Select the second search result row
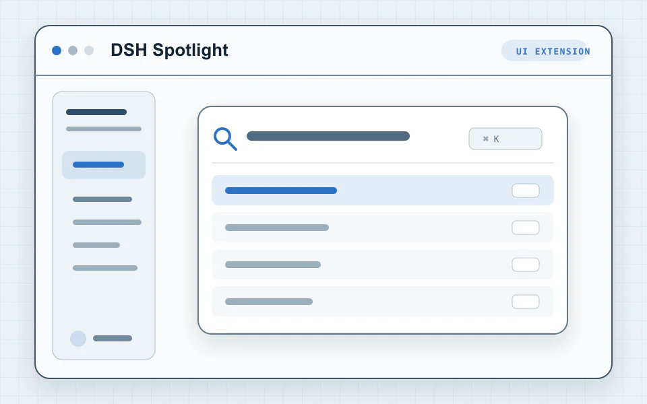The height and width of the screenshot is (404, 647). pyautogui.click(x=383, y=228)
